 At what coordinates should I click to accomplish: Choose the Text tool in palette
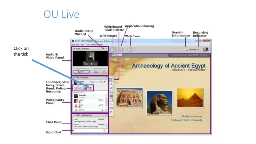pos(111,92)
